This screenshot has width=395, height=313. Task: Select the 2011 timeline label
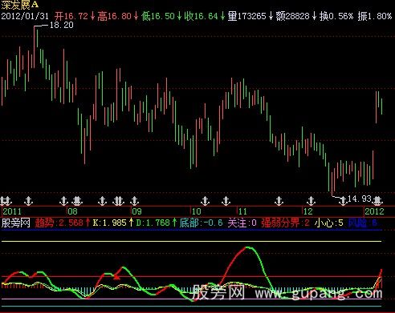point(12,211)
